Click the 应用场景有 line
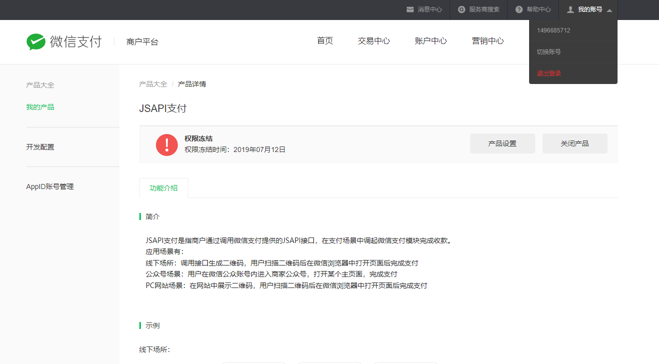 [x=164, y=251]
